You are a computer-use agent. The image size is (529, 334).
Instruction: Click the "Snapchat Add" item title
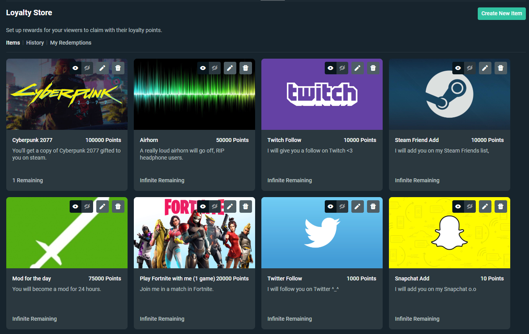click(412, 278)
